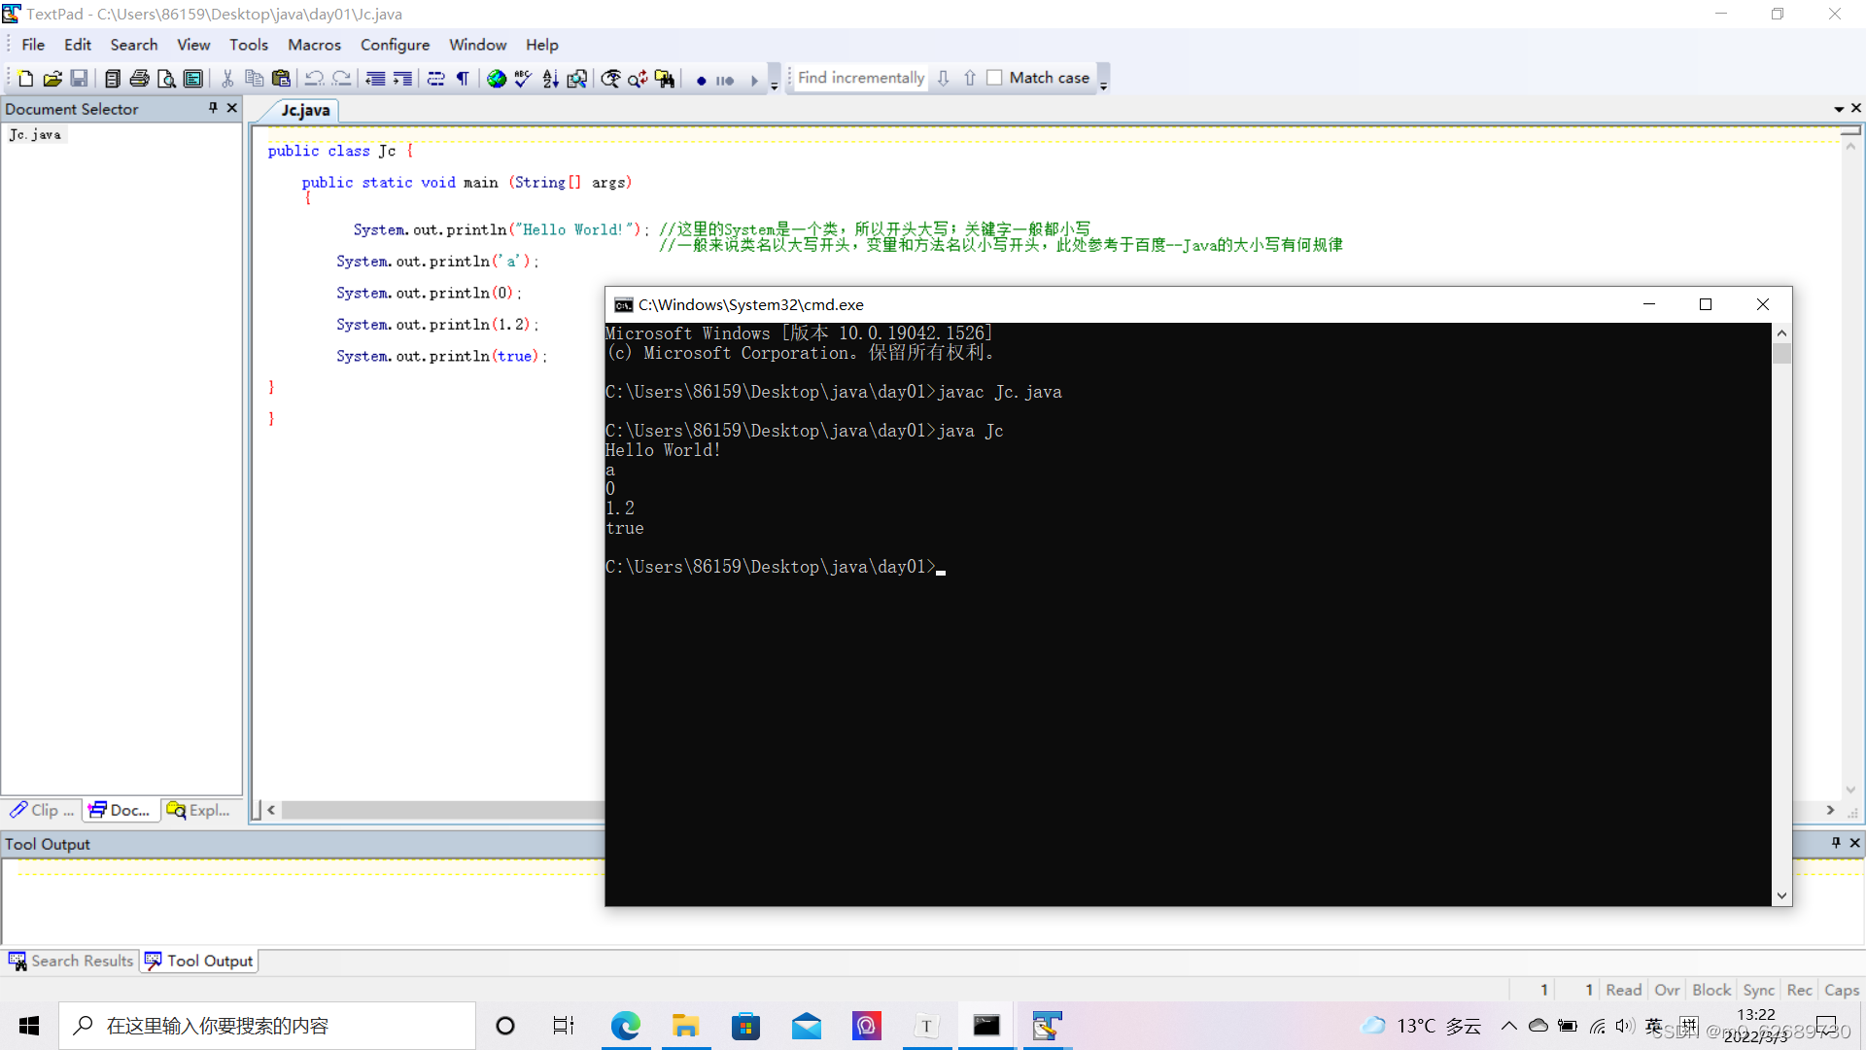Open the Macros menu
The height and width of the screenshot is (1050, 1866).
(314, 45)
